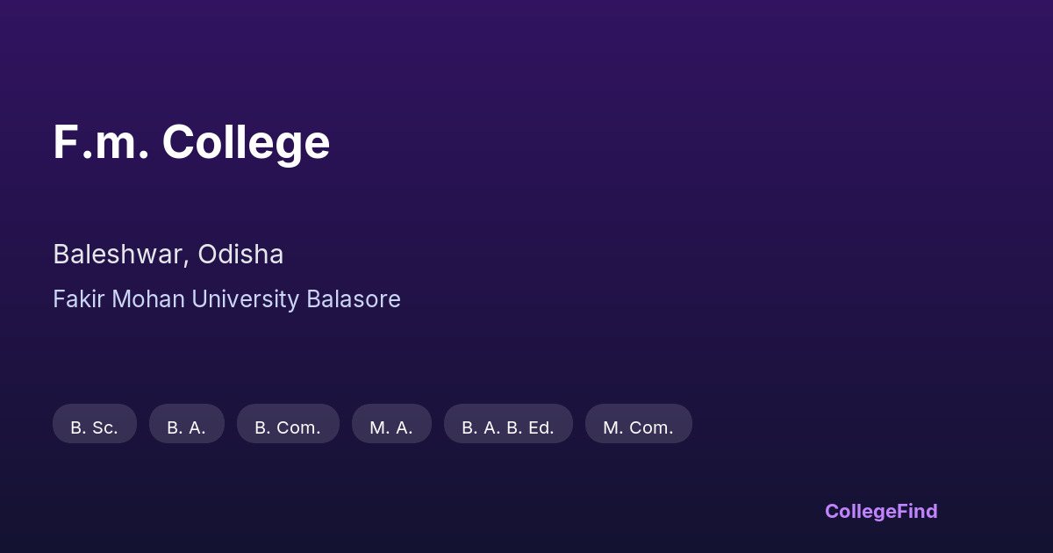
Task: Click the "Find" part of the CollegeFind logo
Action: [915, 512]
